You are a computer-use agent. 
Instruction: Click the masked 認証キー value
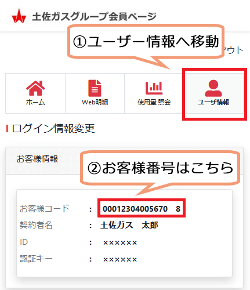(x=120, y=259)
